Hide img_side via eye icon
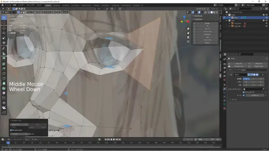 tap(267, 26)
